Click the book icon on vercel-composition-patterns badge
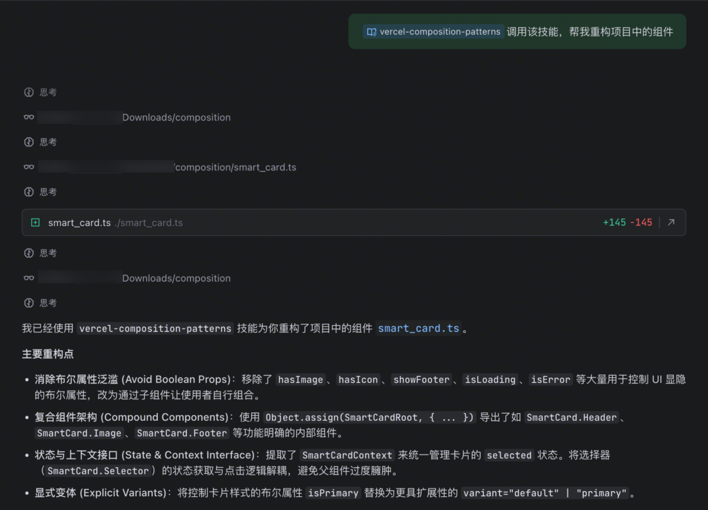 371,31
